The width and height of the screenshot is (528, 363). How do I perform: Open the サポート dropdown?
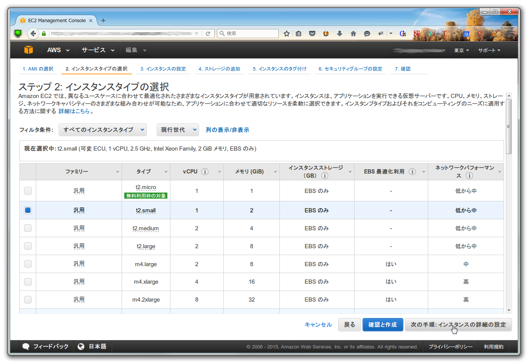click(489, 50)
